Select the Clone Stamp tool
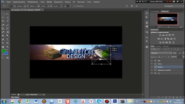 tap(3, 28)
